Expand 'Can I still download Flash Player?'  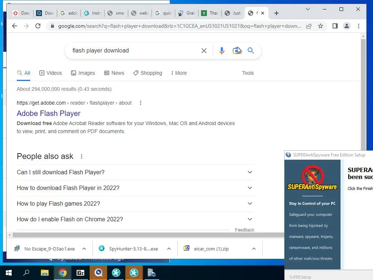point(135,172)
